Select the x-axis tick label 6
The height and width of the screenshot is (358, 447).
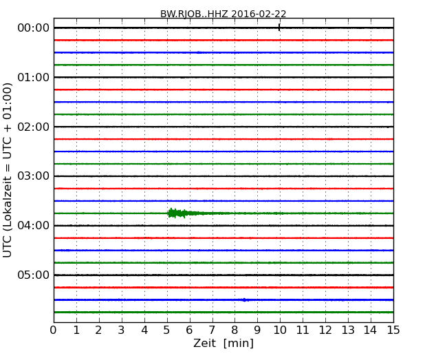pyautogui.click(x=189, y=330)
